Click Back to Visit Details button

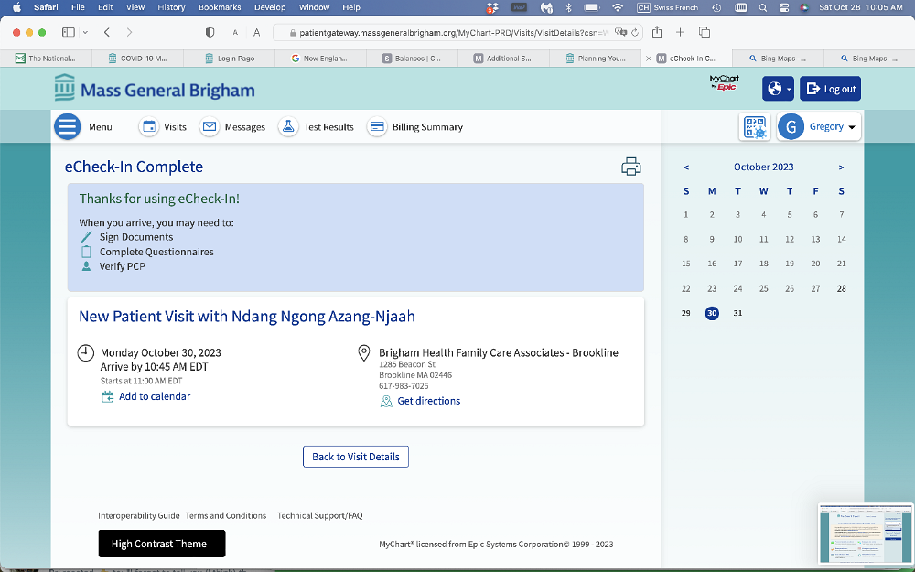pos(355,457)
